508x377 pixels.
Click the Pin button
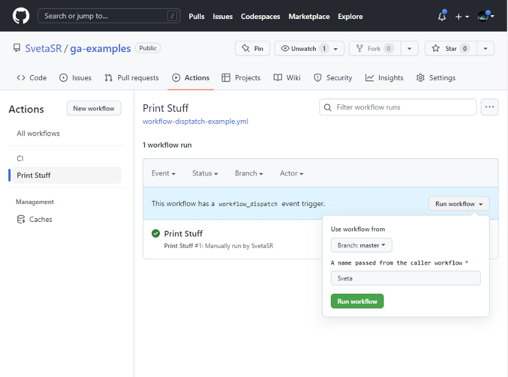click(x=252, y=48)
